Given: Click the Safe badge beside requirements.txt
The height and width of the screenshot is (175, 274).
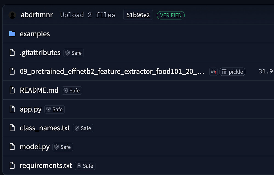Looking at the screenshot, I should click(x=85, y=166).
